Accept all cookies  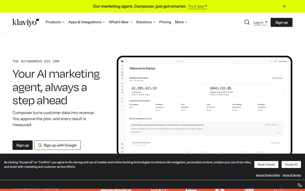pyautogui.click(x=291, y=165)
